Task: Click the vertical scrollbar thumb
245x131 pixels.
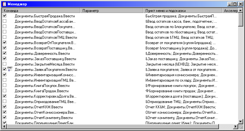Action: [x=241, y=20]
